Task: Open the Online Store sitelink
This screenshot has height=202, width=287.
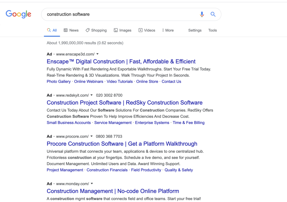Action: point(147,82)
